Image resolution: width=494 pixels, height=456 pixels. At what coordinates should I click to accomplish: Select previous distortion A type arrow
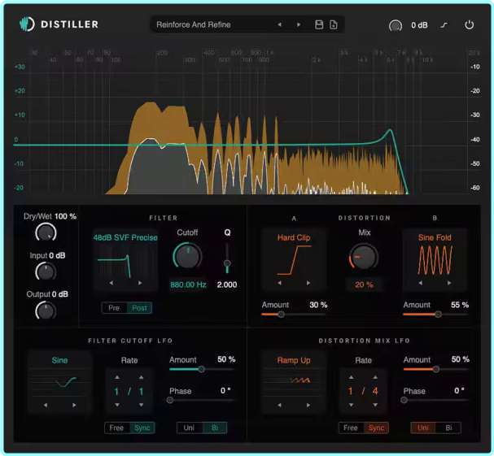(x=279, y=283)
